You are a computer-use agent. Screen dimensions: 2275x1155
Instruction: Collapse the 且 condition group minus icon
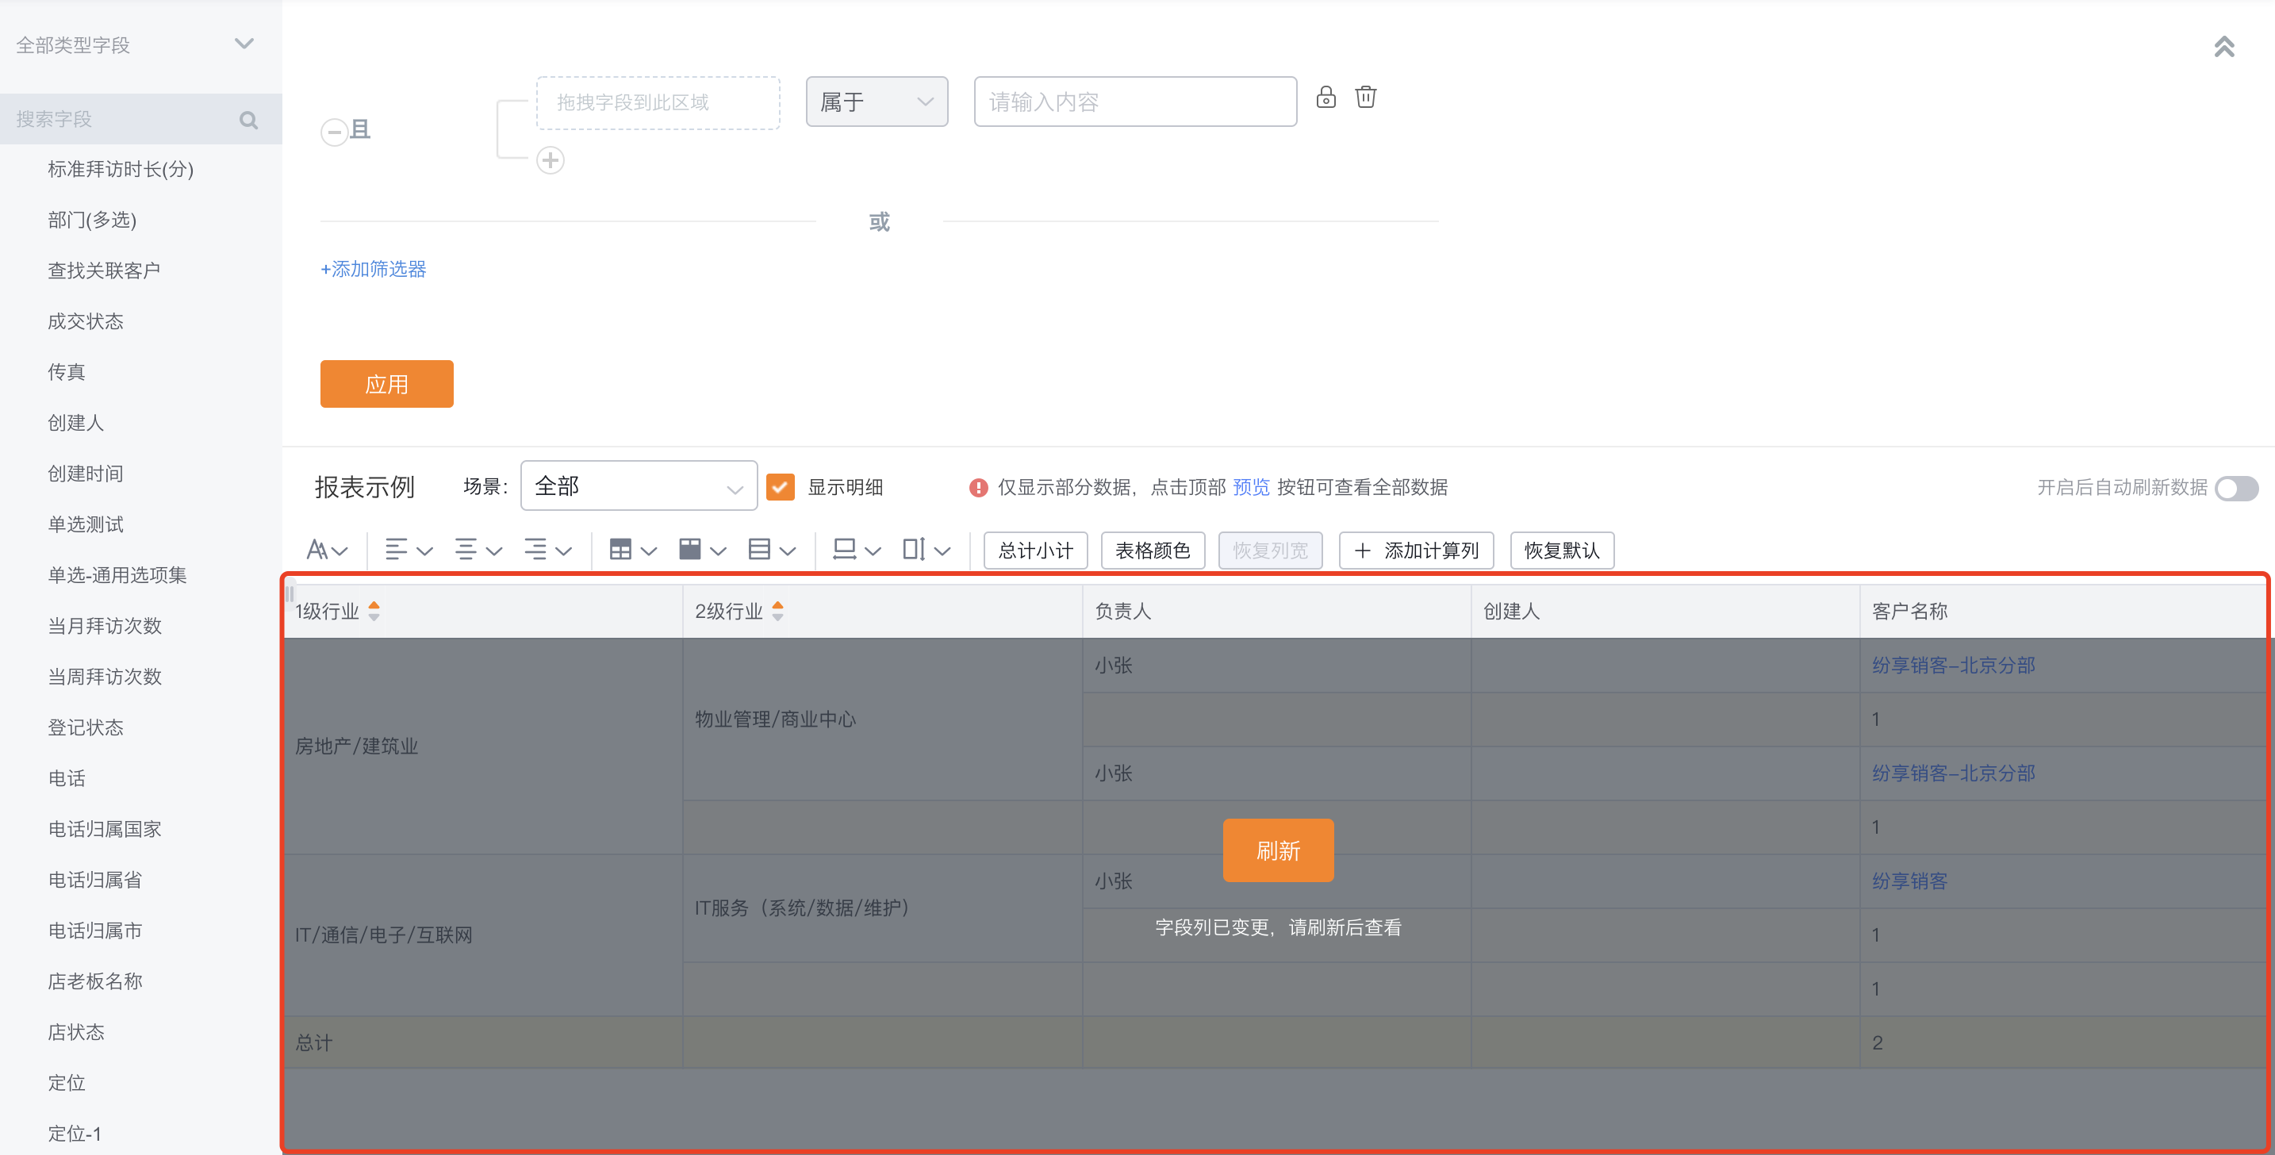click(x=334, y=132)
